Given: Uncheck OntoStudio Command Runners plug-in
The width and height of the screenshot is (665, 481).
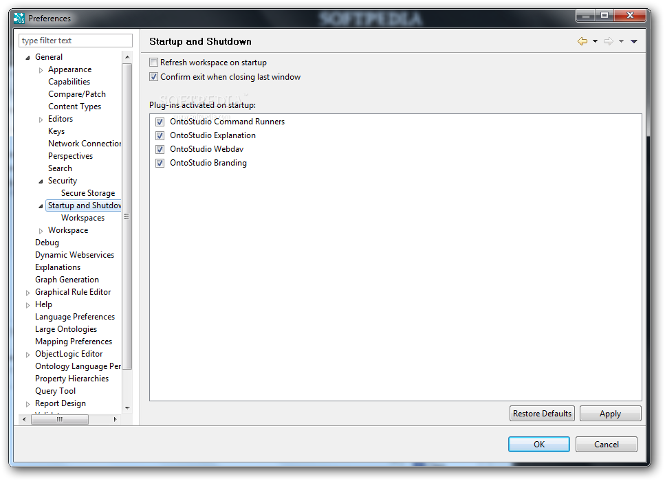Looking at the screenshot, I should point(160,122).
